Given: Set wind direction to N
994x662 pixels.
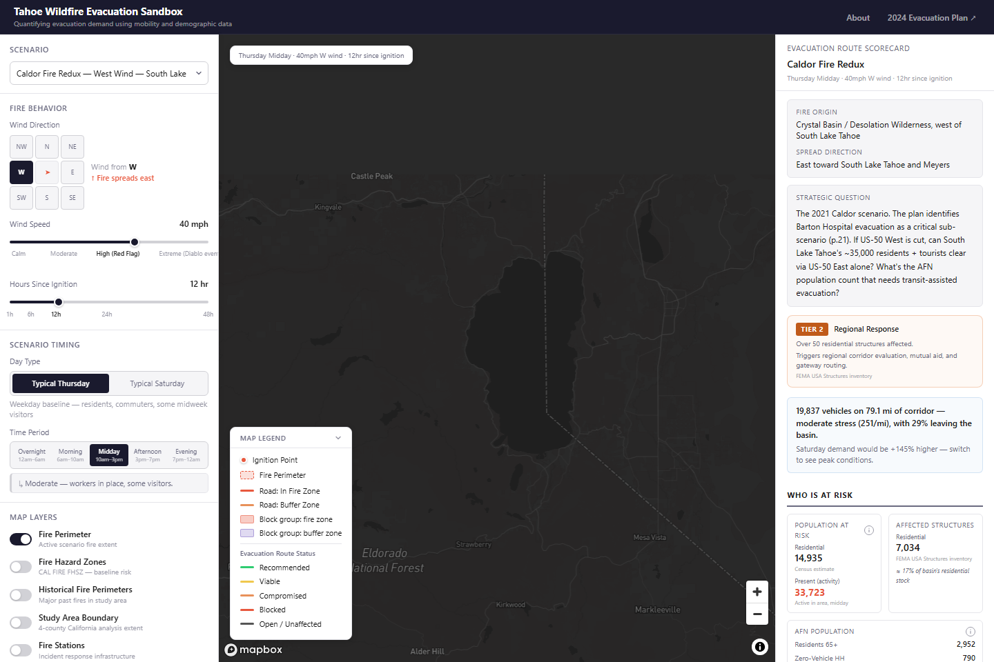Looking at the screenshot, I should 47,147.
